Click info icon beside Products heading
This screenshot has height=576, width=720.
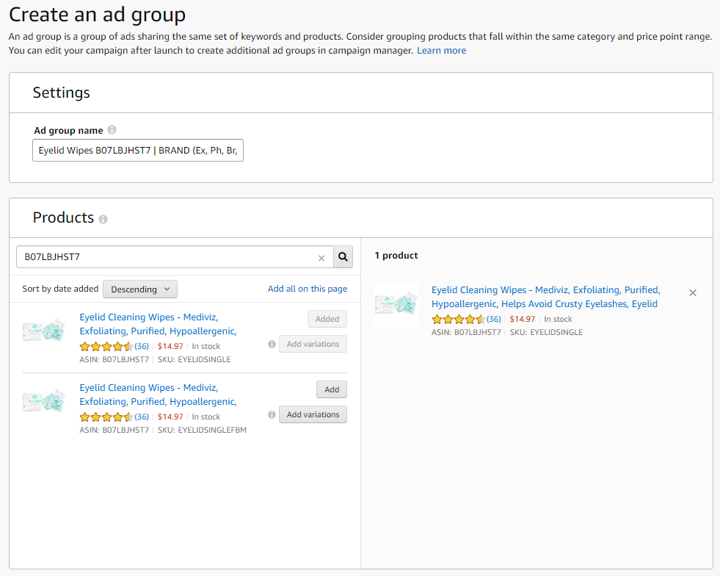click(x=103, y=219)
